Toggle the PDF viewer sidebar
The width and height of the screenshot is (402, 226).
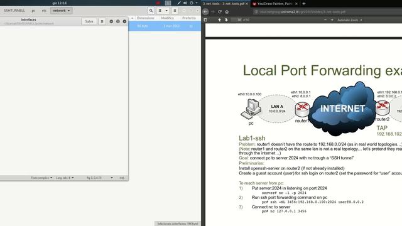(x=205, y=19)
